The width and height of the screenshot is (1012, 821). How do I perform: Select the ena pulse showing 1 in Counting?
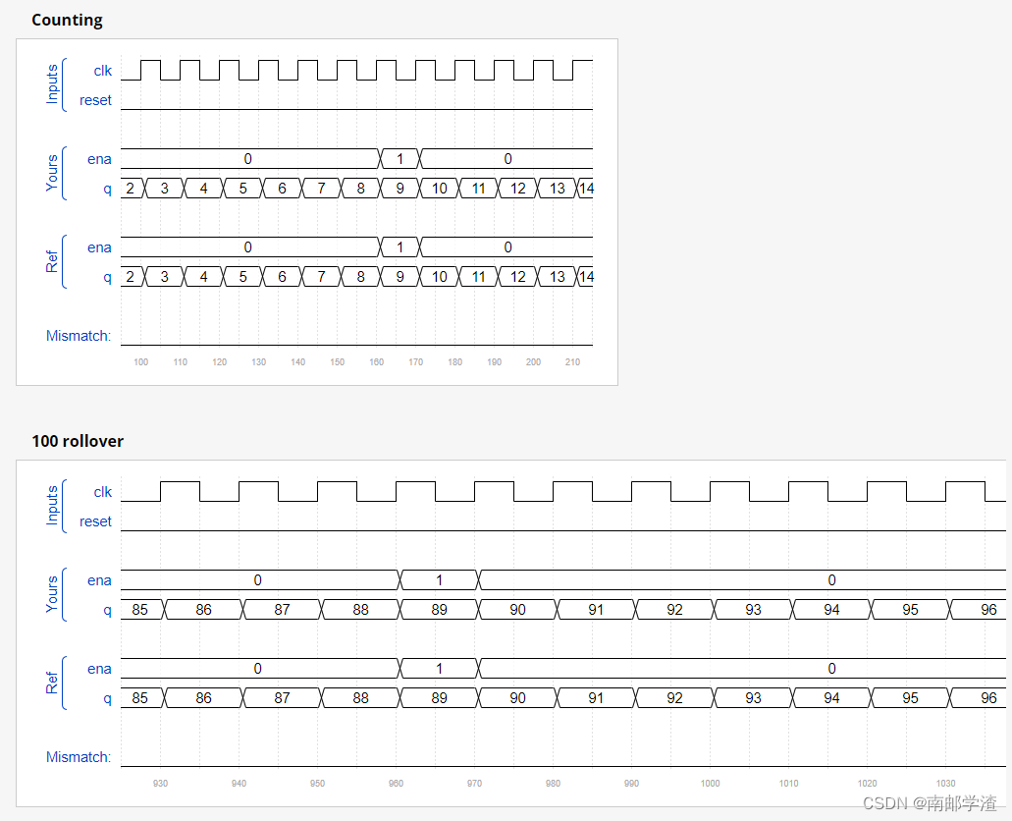[399, 158]
